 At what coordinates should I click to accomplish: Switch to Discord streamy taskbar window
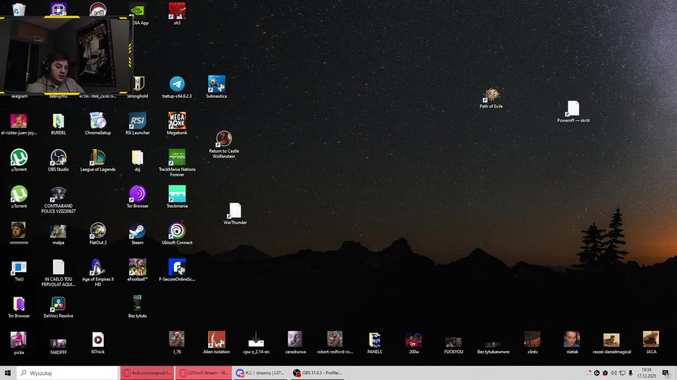point(260,373)
